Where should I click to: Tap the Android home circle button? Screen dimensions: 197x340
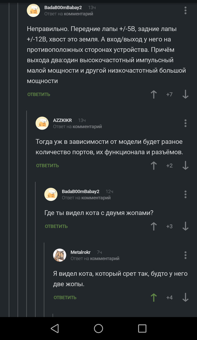pos(98,328)
